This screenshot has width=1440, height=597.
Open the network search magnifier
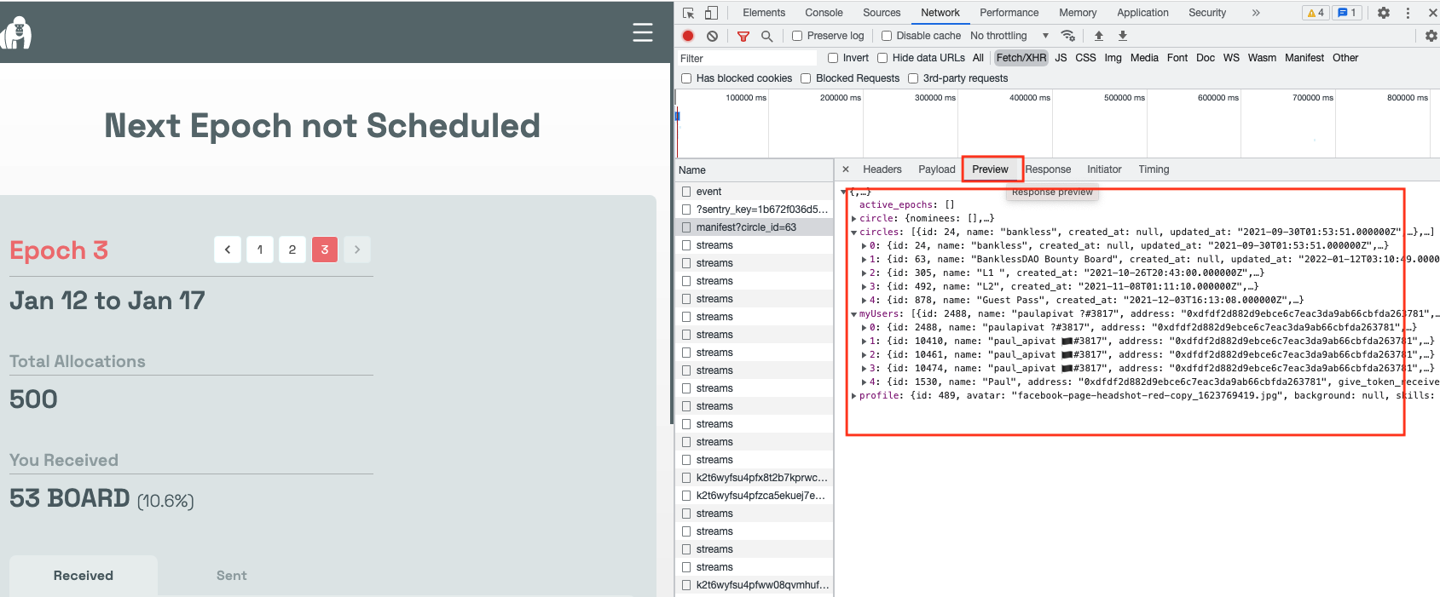tap(767, 36)
